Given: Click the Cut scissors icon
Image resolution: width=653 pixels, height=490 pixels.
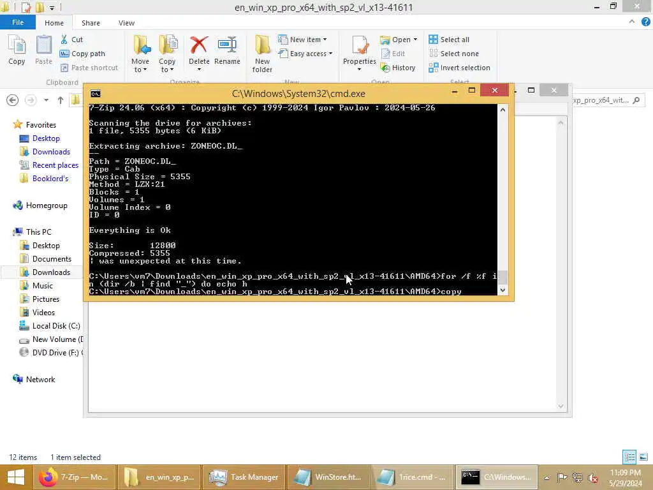Looking at the screenshot, I should (64, 40).
